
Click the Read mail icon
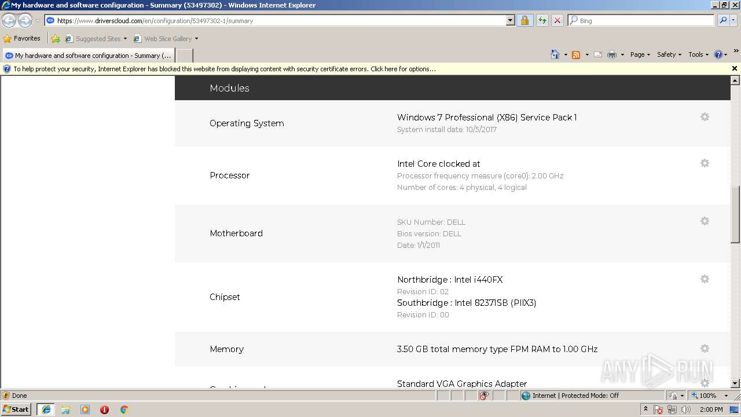(x=598, y=54)
